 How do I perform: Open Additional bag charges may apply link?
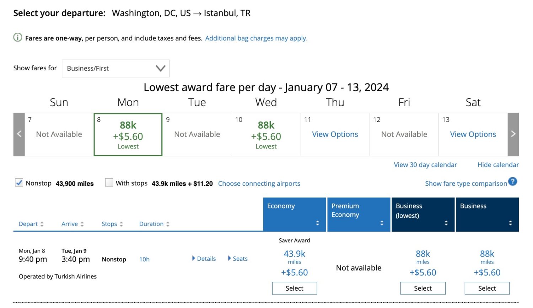(256, 38)
